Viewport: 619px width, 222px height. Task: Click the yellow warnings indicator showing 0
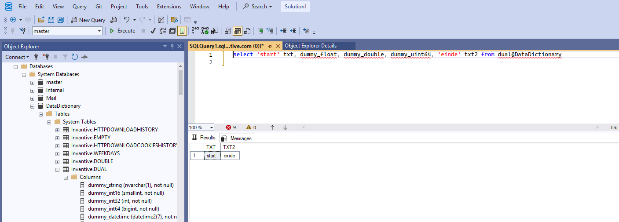(x=251, y=127)
